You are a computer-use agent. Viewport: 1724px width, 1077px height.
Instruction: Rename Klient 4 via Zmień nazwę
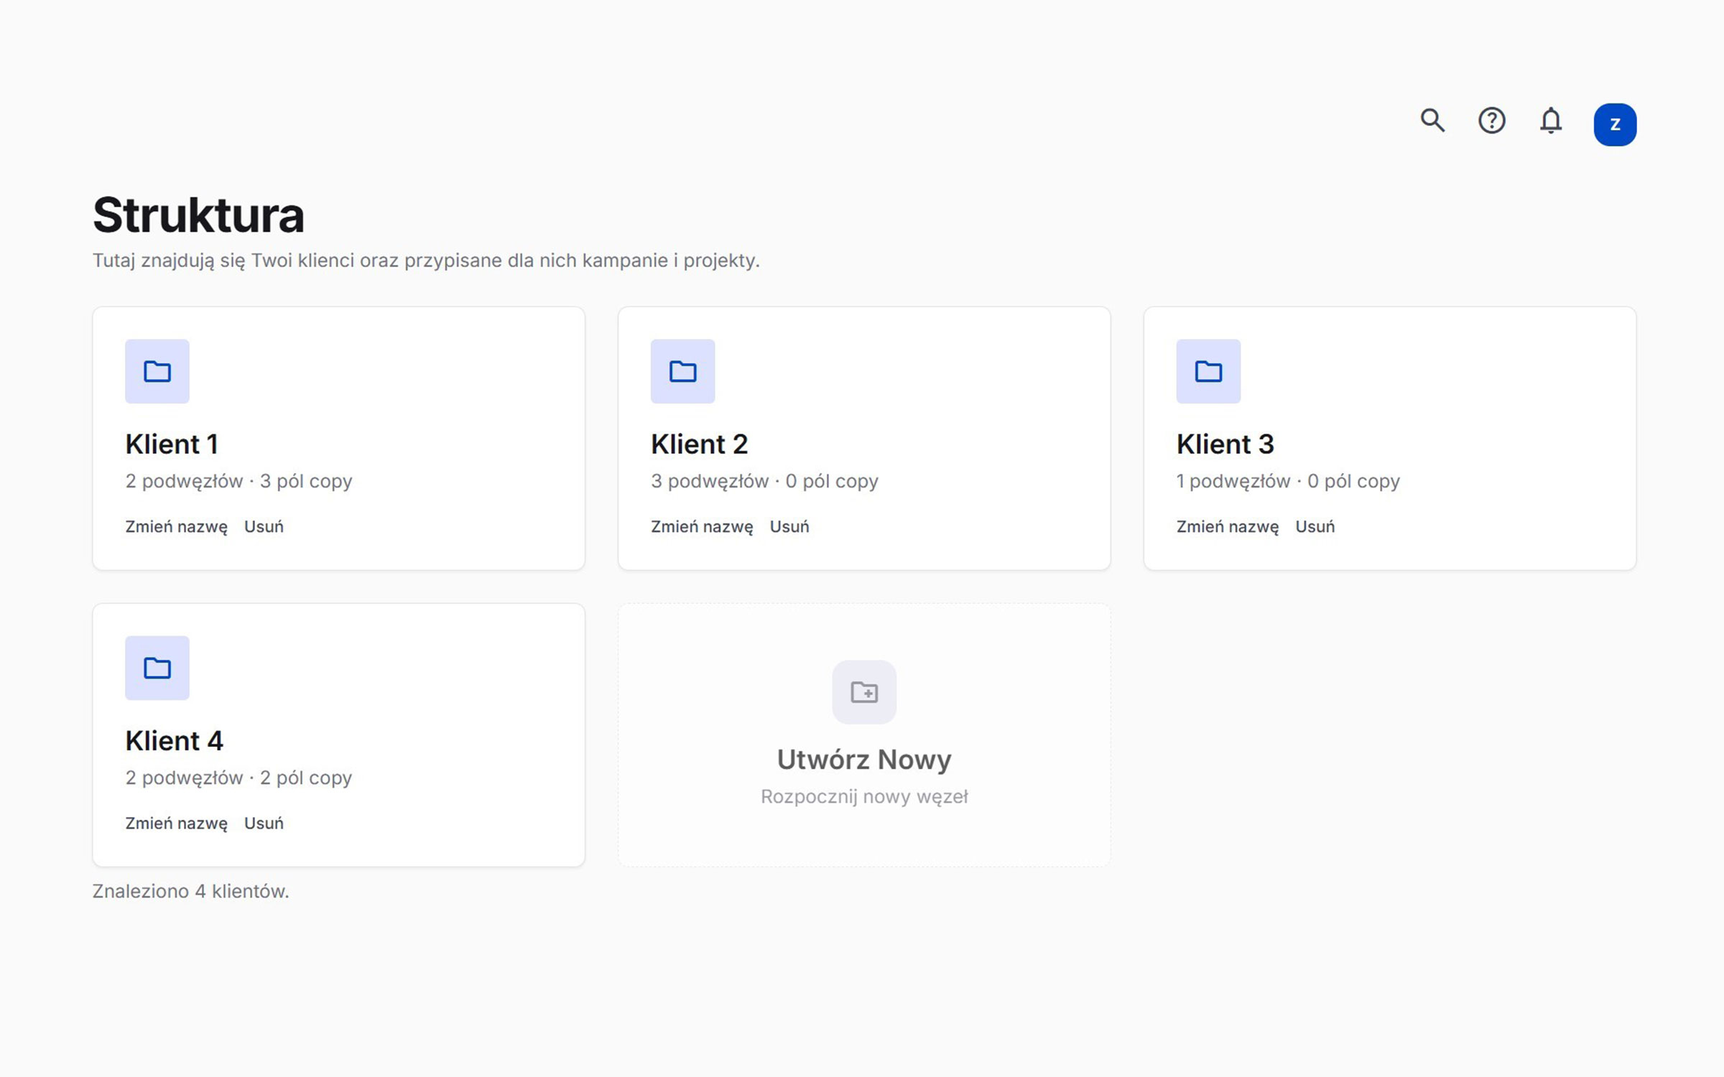(x=176, y=824)
